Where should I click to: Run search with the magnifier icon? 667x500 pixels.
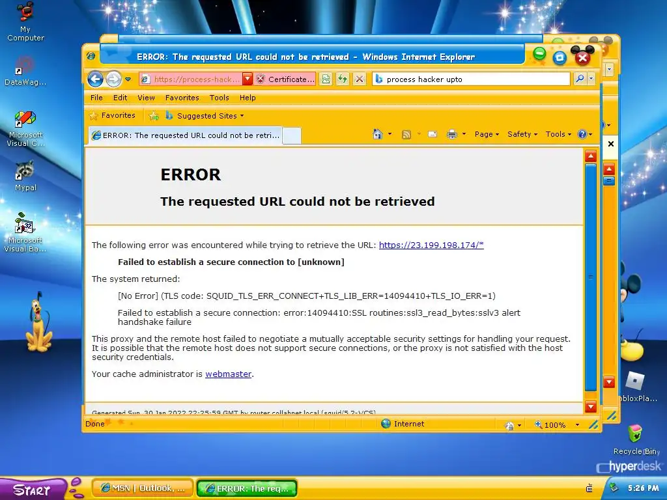click(580, 79)
